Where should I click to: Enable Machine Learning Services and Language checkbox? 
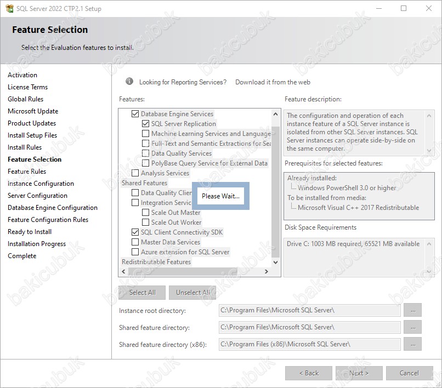pos(145,134)
